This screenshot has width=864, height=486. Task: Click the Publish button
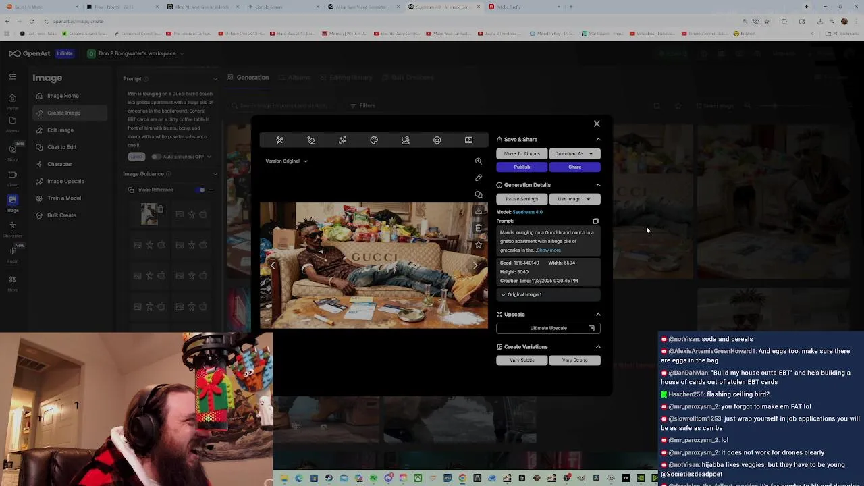[x=522, y=167]
